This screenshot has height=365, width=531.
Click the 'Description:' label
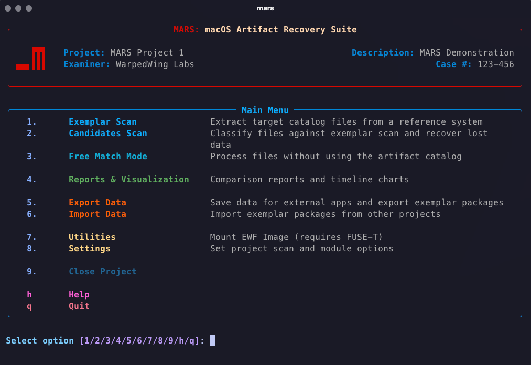click(383, 53)
